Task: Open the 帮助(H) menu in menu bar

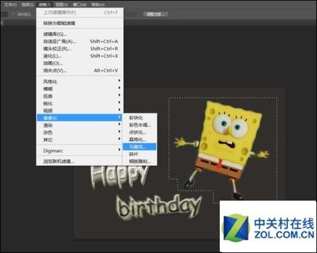Action: pos(98,4)
